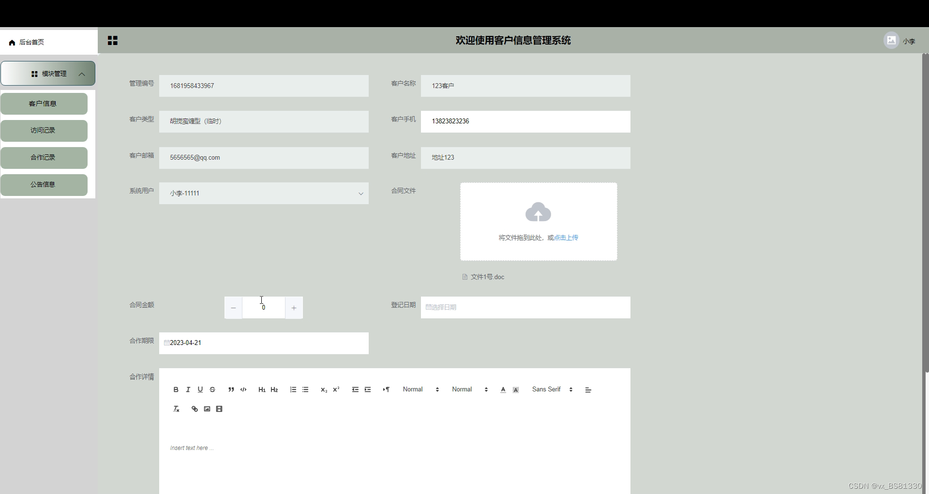Open 公告信息 menu item
Viewport: 929px width, 494px height.
point(44,185)
